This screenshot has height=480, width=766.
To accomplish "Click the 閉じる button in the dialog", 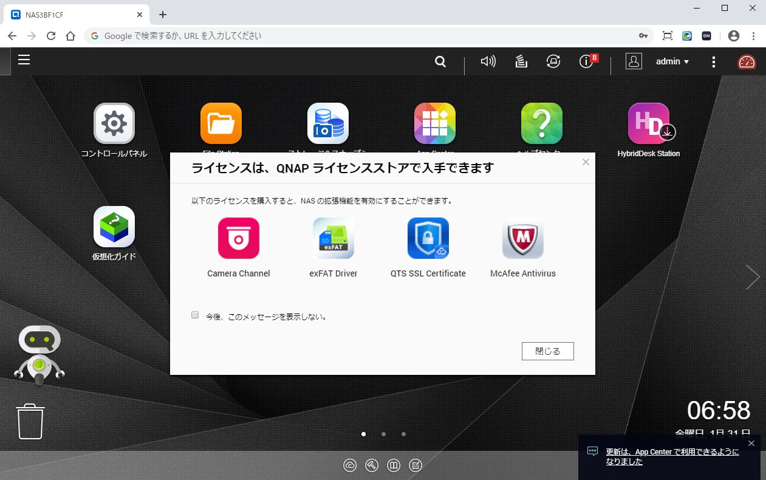I will click(547, 351).
